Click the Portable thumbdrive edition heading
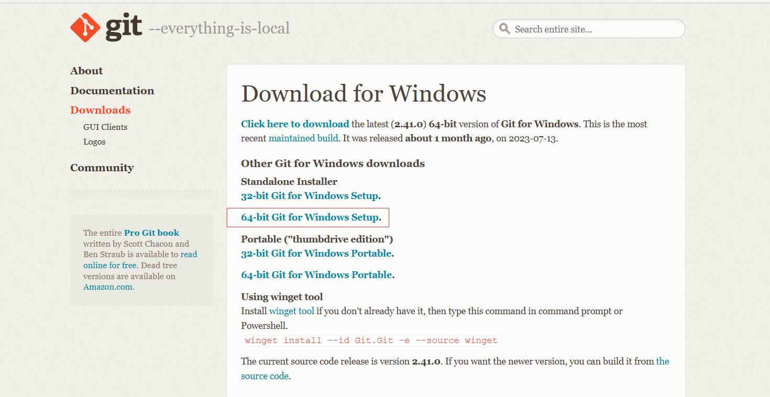 [x=317, y=239]
